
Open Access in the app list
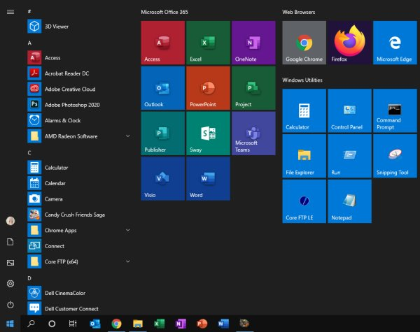[80, 57]
